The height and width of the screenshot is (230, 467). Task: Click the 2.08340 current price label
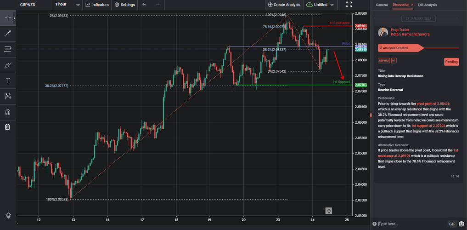coord(360,50)
